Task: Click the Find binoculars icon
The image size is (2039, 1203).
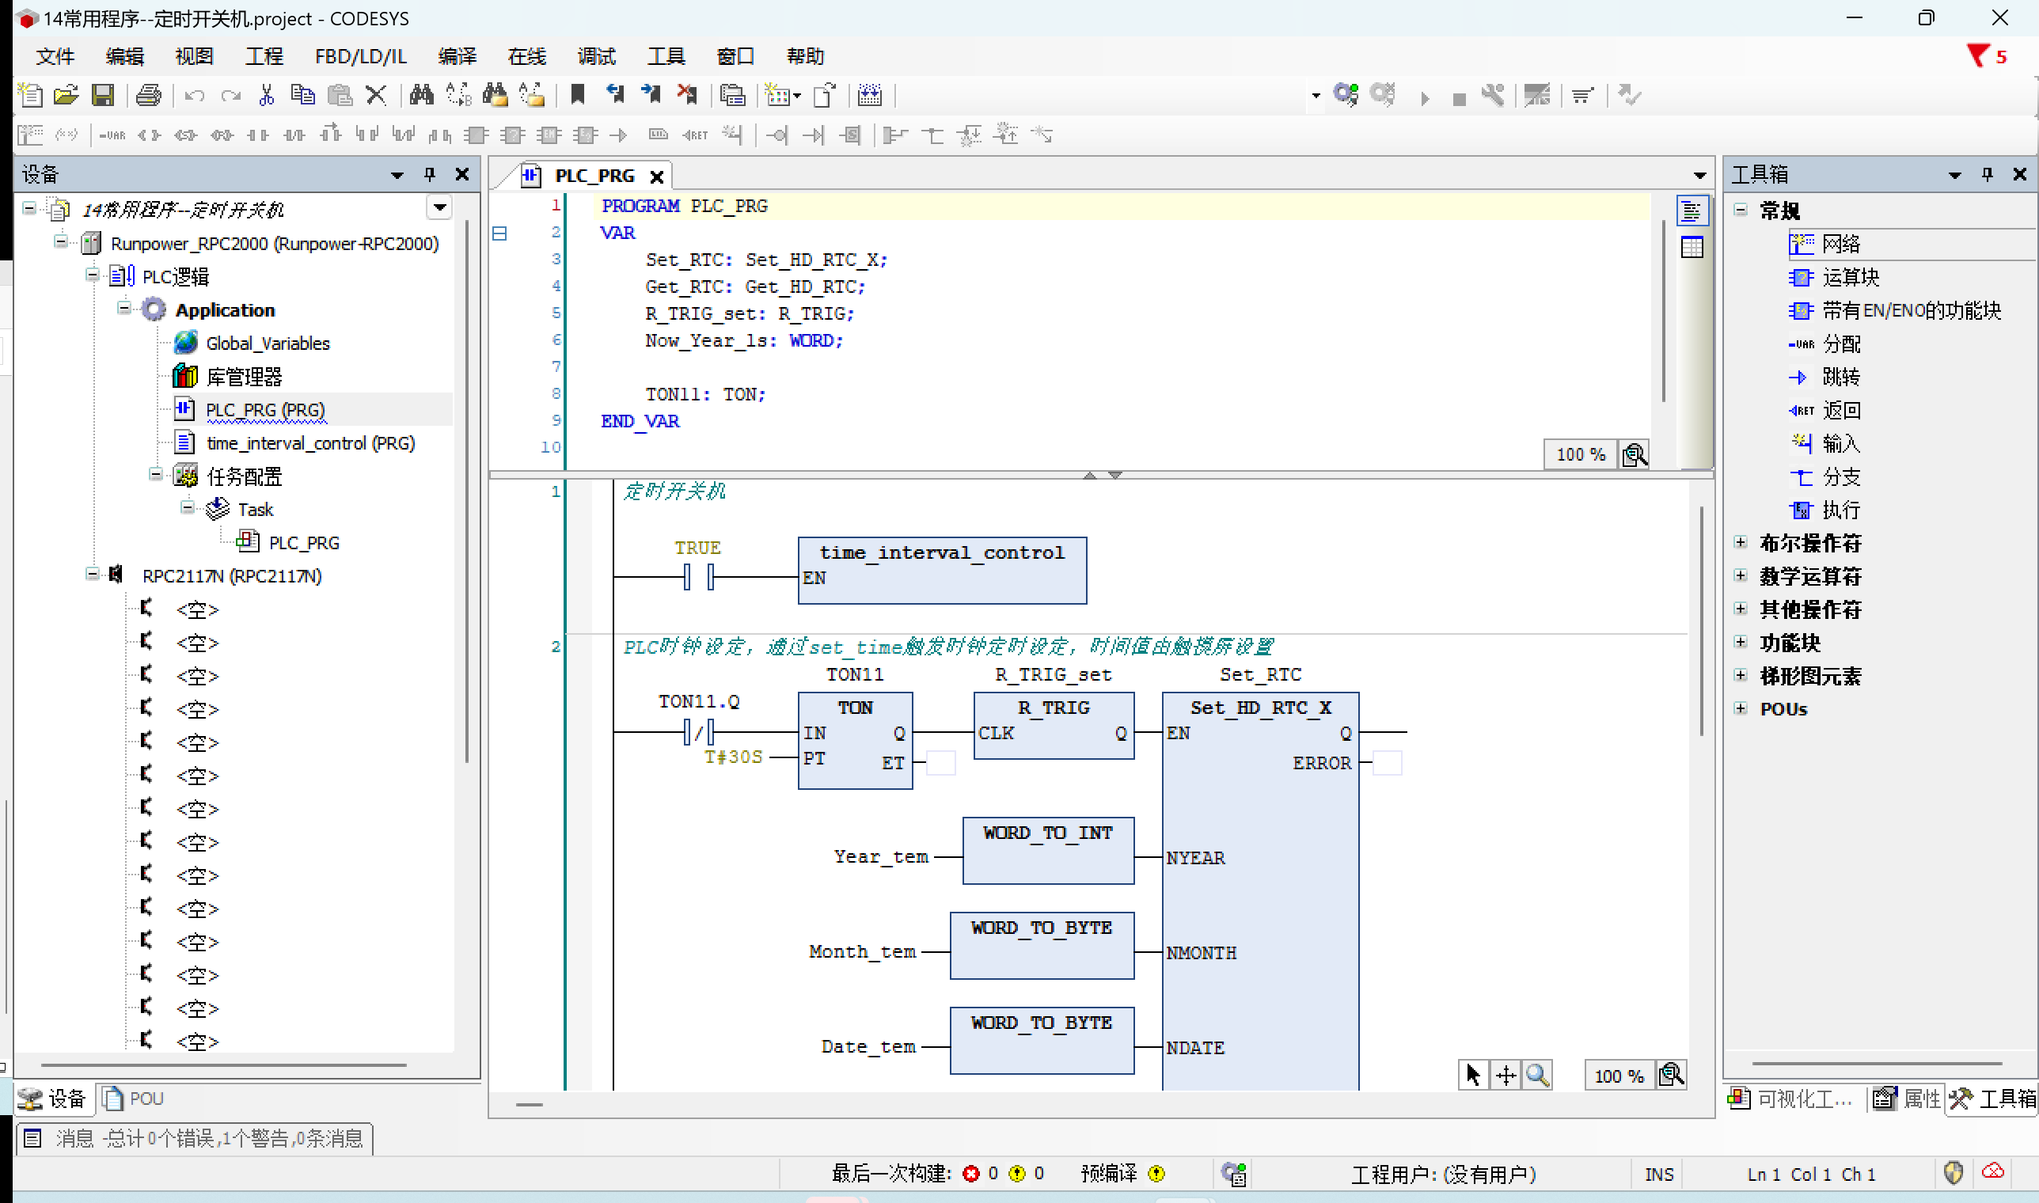Action: point(422,96)
